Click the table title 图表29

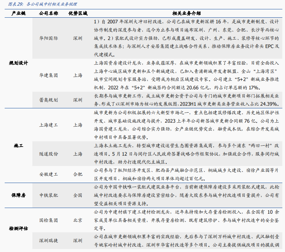(x=42, y=4)
